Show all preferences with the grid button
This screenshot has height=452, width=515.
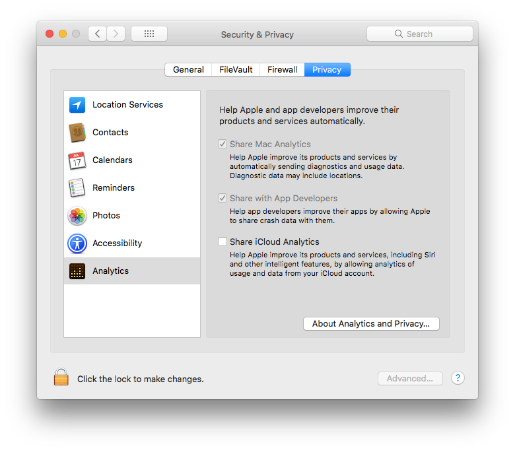point(149,34)
